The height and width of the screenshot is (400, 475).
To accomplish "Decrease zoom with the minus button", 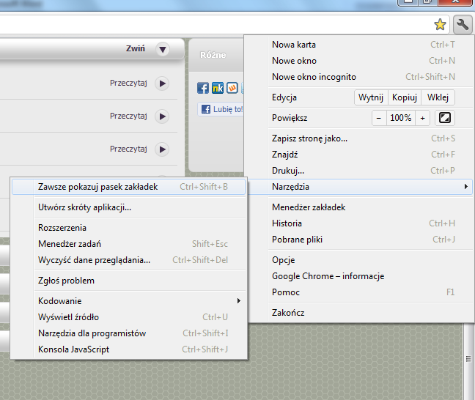I will coord(379,118).
